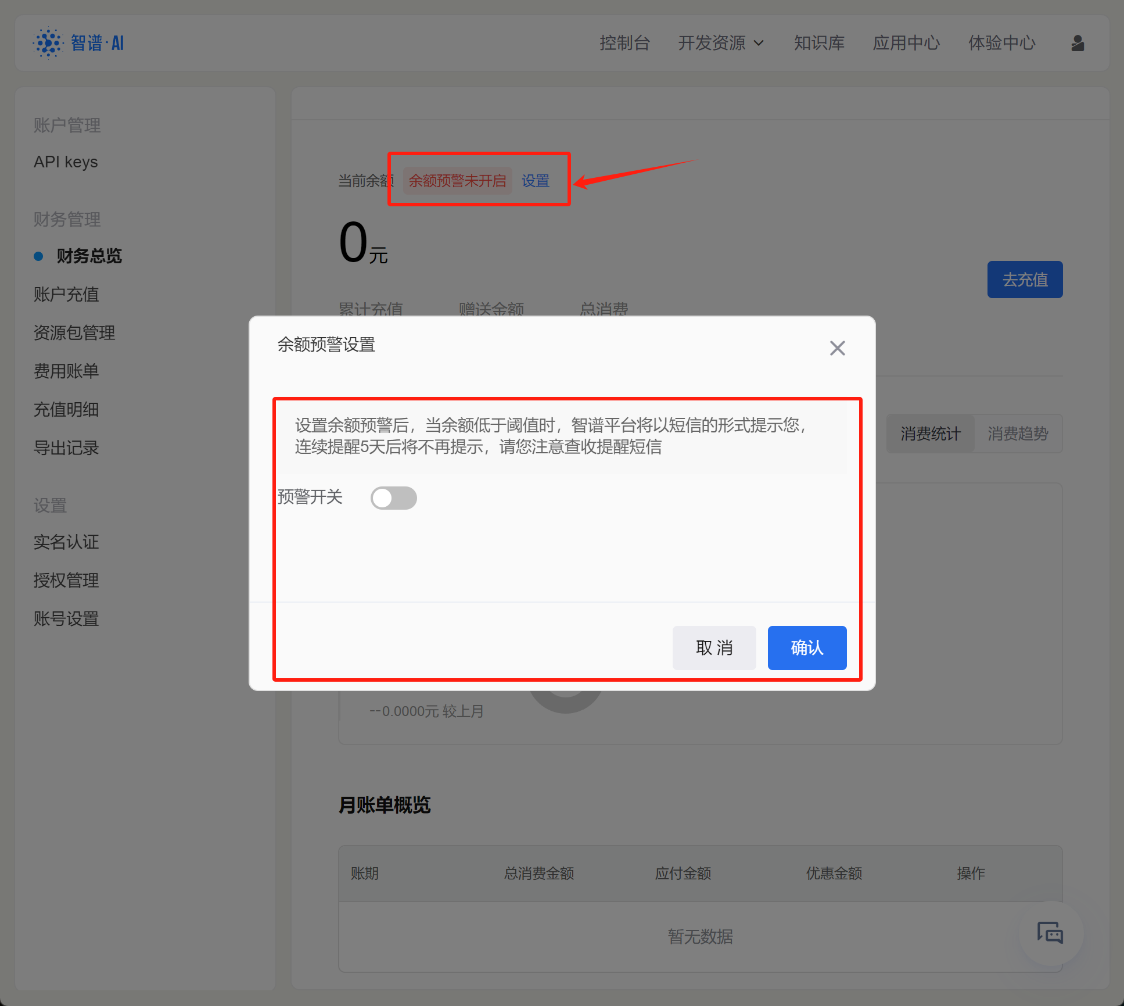The image size is (1124, 1006).
Task: Open 应用中心 from the top bar
Action: click(906, 43)
